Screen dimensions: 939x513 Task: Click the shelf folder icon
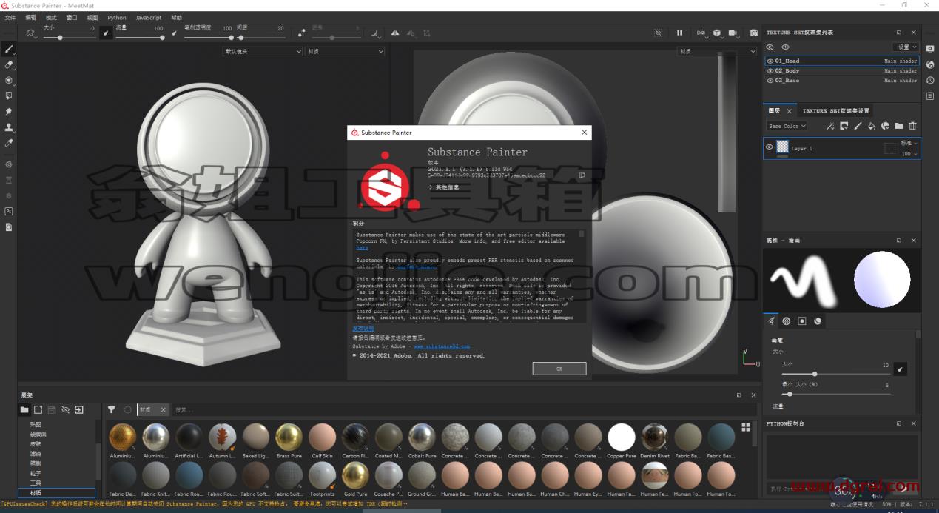[x=24, y=409]
